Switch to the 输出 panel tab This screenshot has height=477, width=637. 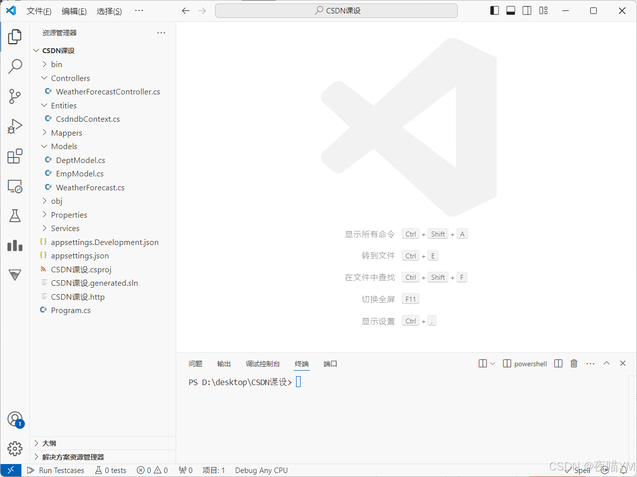[x=224, y=364]
